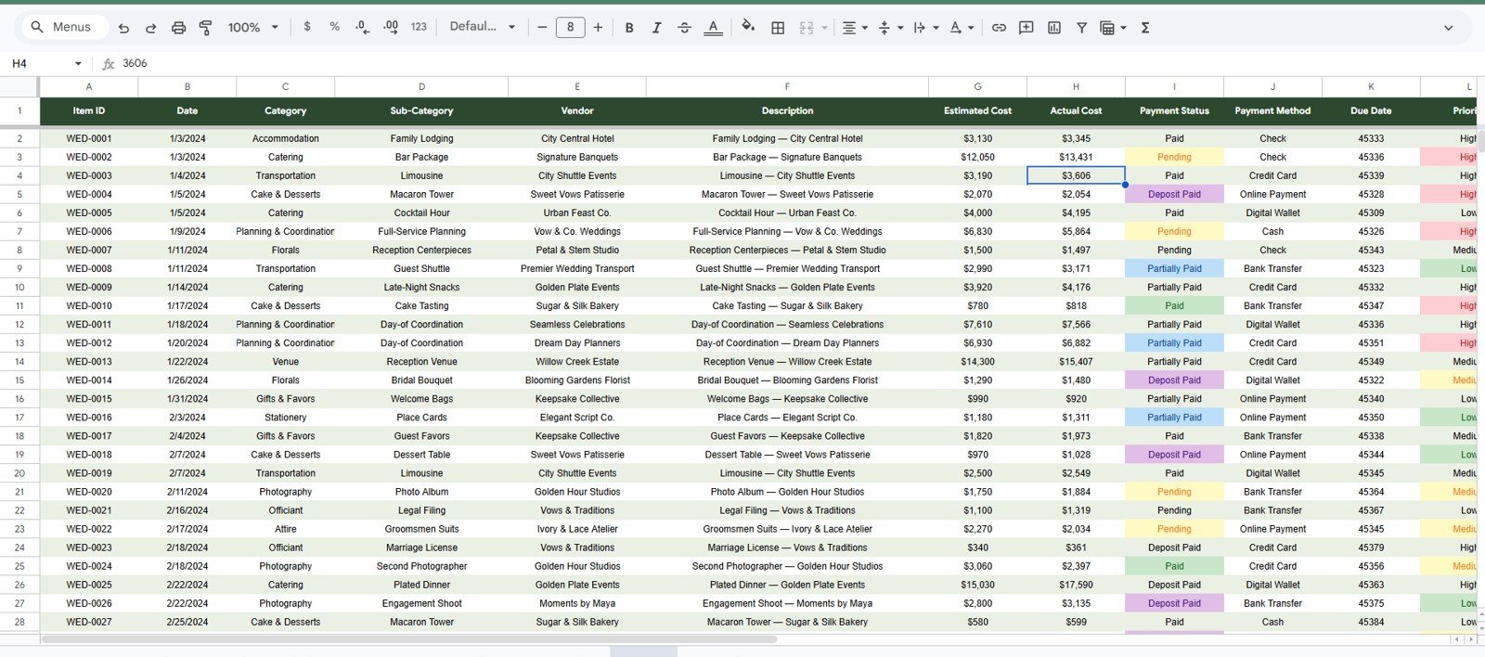Select the Partially Paid cell for WED-0008
This screenshot has height=657, width=1485.
(x=1174, y=268)
